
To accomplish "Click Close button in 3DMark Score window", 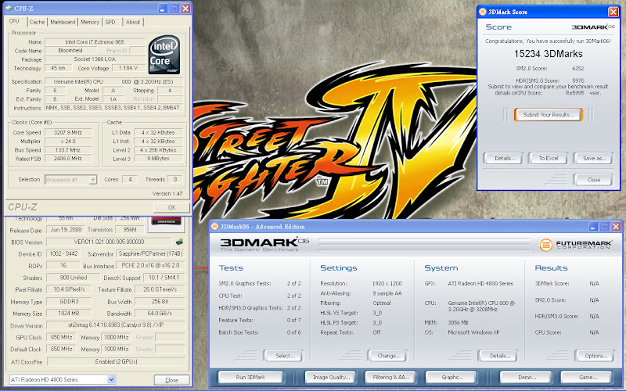I will (593, 180).
